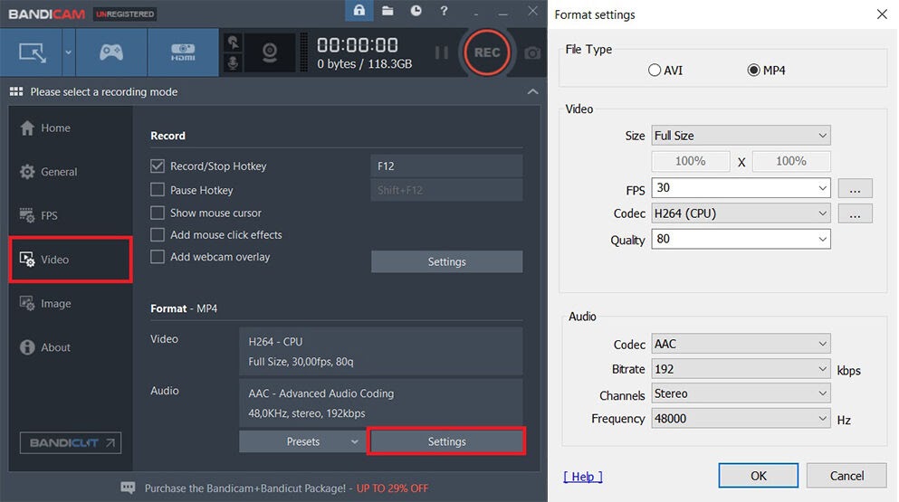Click the FPS more options button
The height and width of the screenshot is (502, 899).
(855, 188)
